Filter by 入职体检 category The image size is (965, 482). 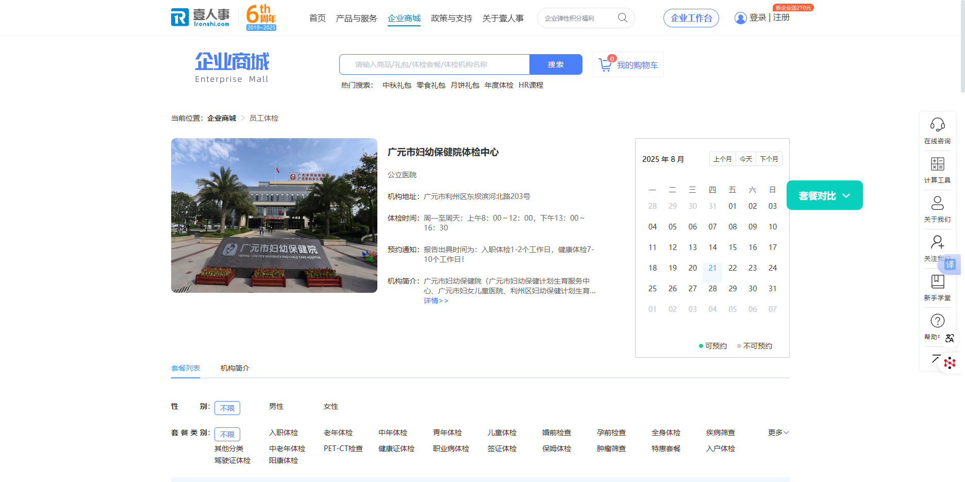tap(284, 433)
